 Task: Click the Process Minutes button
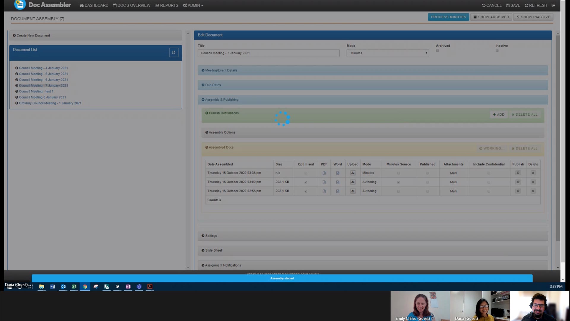pos(448,17)
